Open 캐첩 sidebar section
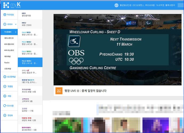The width and height of the screenshot is (184, 133). point(9,96)
